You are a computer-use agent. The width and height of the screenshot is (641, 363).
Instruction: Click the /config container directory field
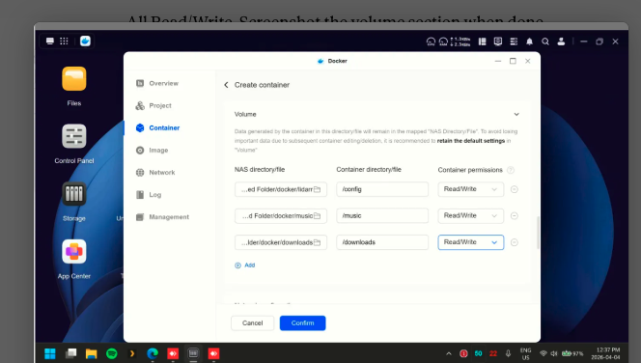click(x=382, y=189)
